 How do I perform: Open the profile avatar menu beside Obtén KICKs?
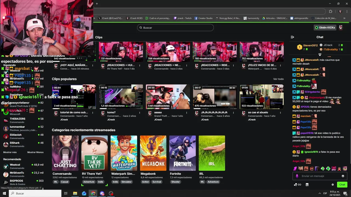341,27
